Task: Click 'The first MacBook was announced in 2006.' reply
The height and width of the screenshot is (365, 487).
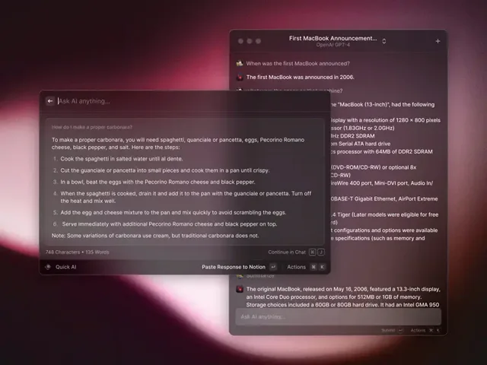Action: point(300,77)
